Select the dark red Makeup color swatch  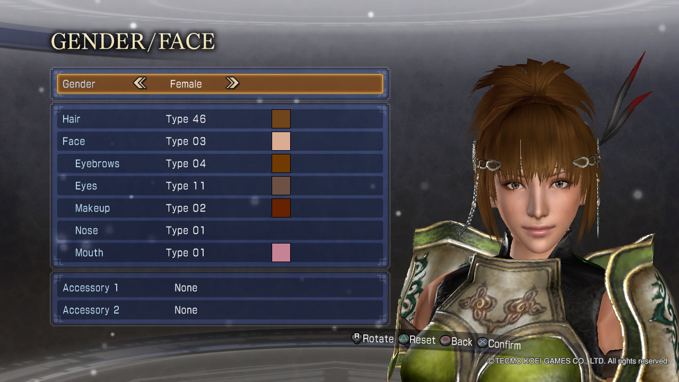(281, 208)
